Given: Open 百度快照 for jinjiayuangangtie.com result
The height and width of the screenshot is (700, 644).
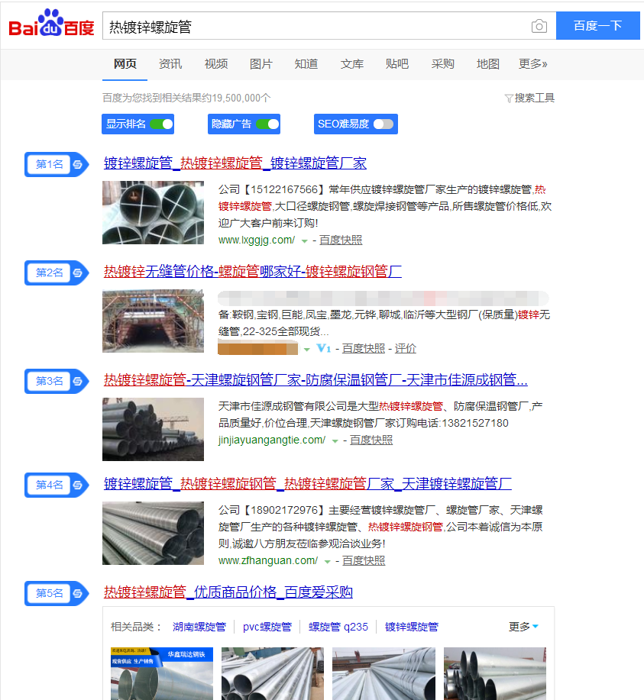Looking at the screenshot, I should [371, 440].
